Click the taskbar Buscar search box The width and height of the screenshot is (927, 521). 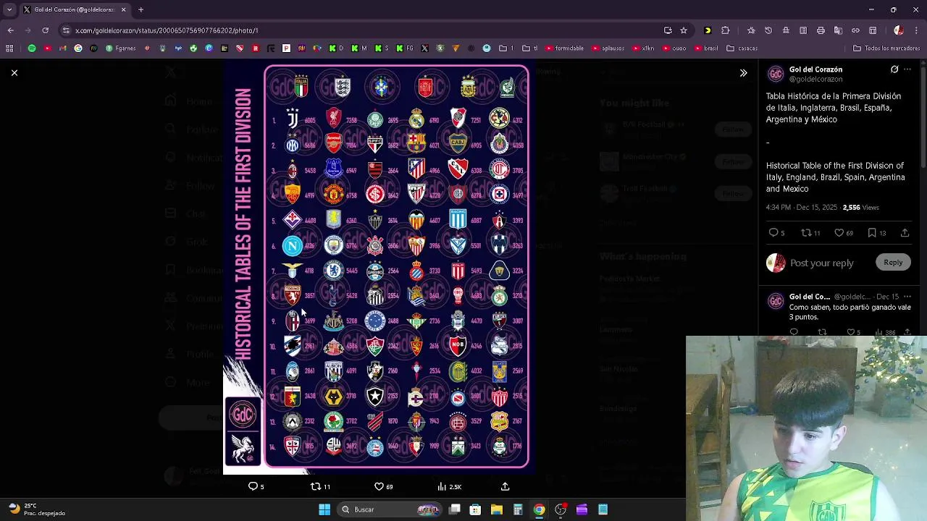point(391,509)
